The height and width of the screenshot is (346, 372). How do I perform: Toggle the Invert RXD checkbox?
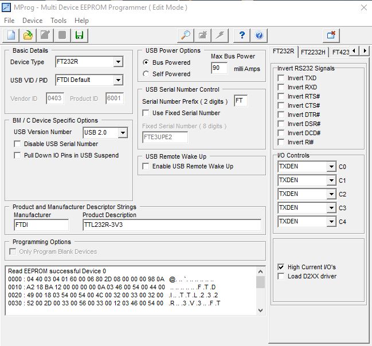[281, 87]
